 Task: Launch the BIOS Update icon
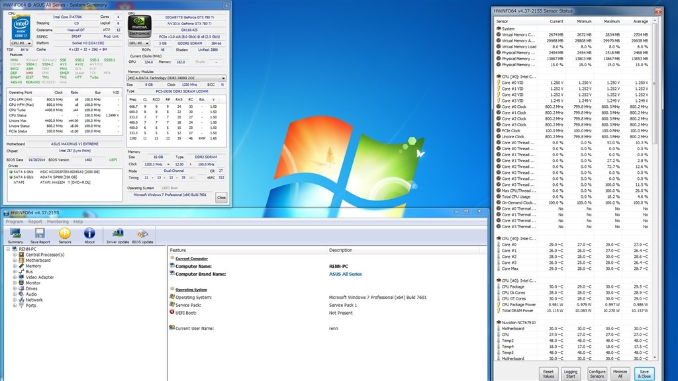(x=142, y=236)
